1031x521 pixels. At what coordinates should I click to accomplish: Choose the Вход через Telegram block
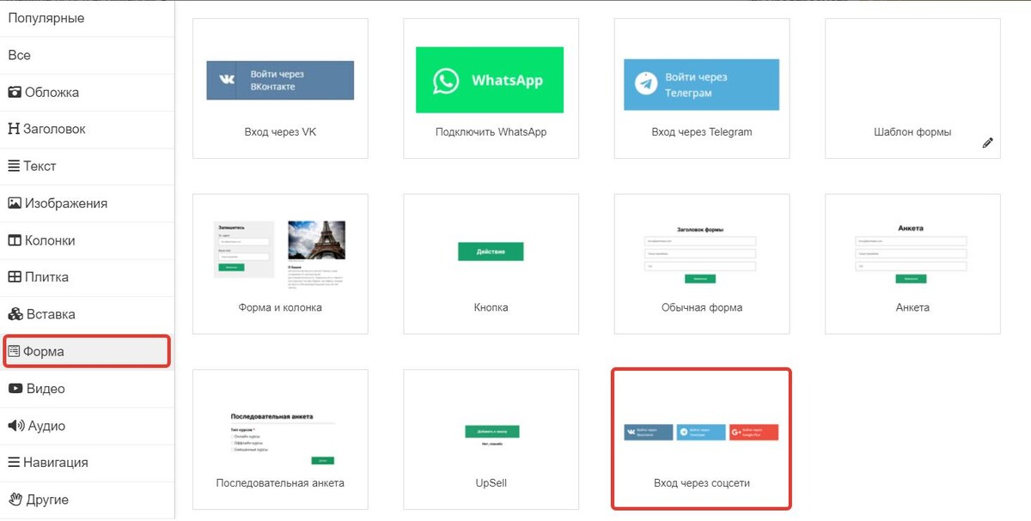[x=702, y=88]
